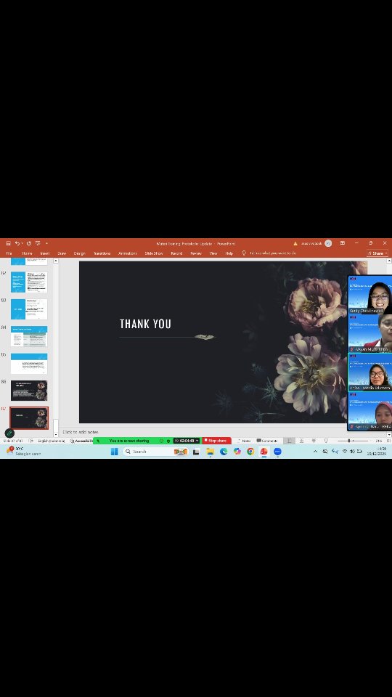Click the Accessibility checker status entry

coord(82,441)
